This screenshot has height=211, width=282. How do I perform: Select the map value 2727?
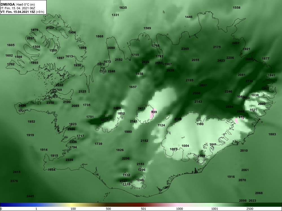click(123, 181)
